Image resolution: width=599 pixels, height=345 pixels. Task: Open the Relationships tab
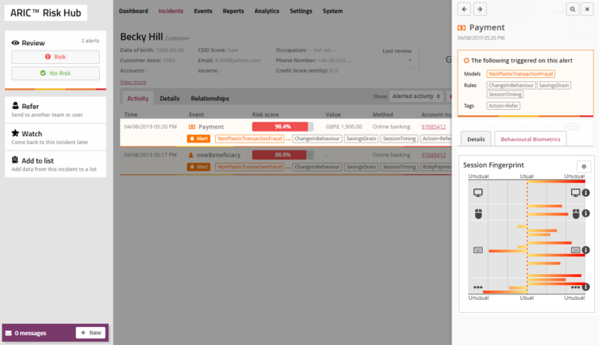[x=210, y=99]
